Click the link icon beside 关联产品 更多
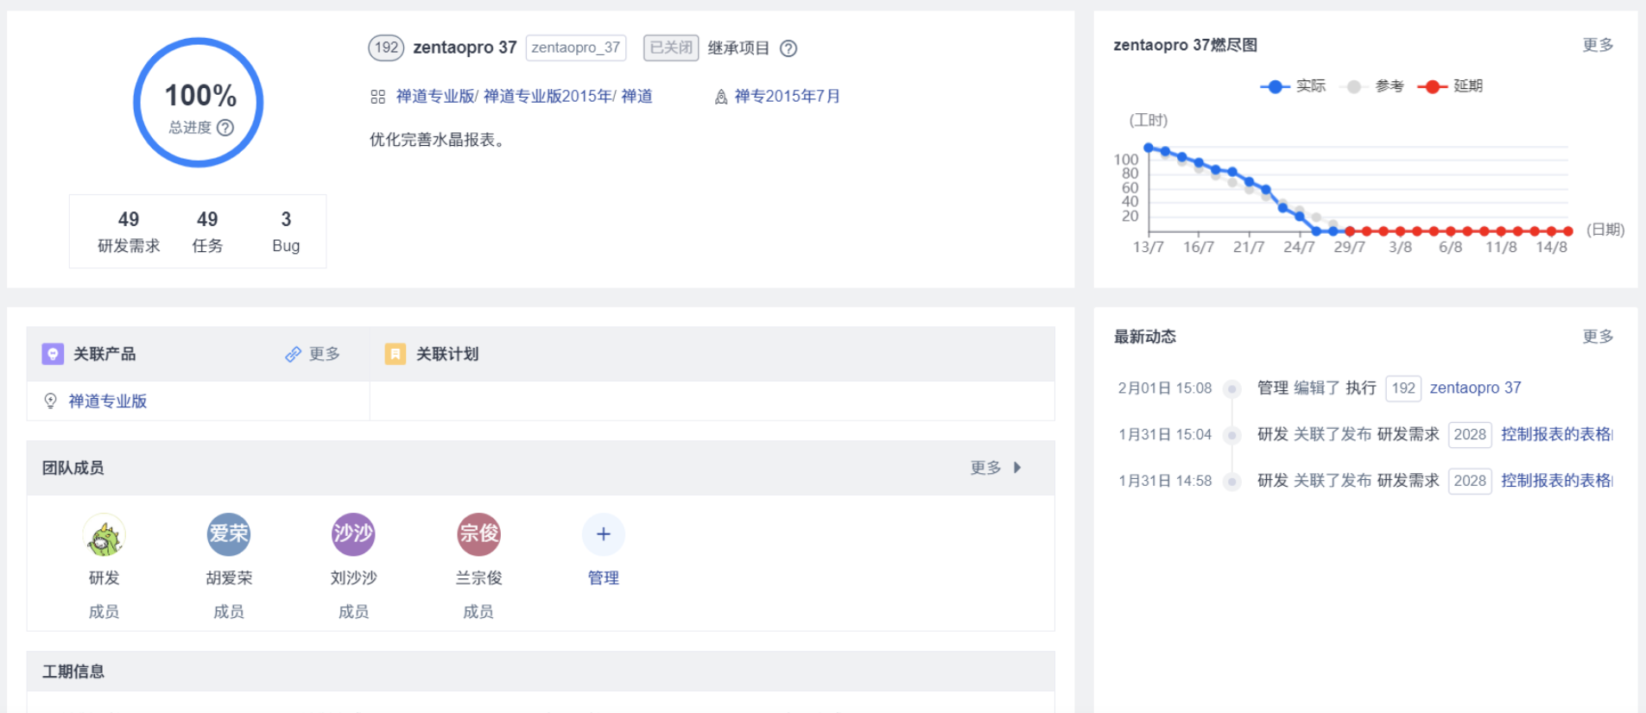 [x=294, y=354]
